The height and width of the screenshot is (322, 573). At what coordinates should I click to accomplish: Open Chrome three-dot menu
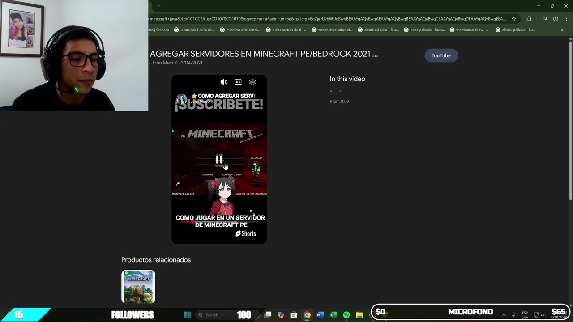tap(566, 19)
